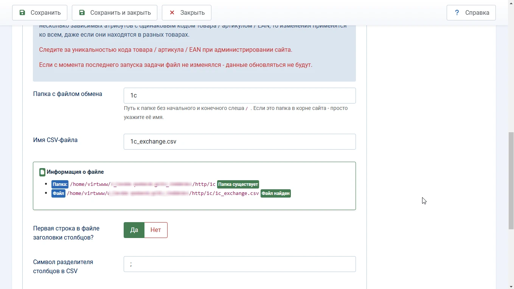Click the Имя CSV-файла input field
514x289 pixels.
pos(239,142)
